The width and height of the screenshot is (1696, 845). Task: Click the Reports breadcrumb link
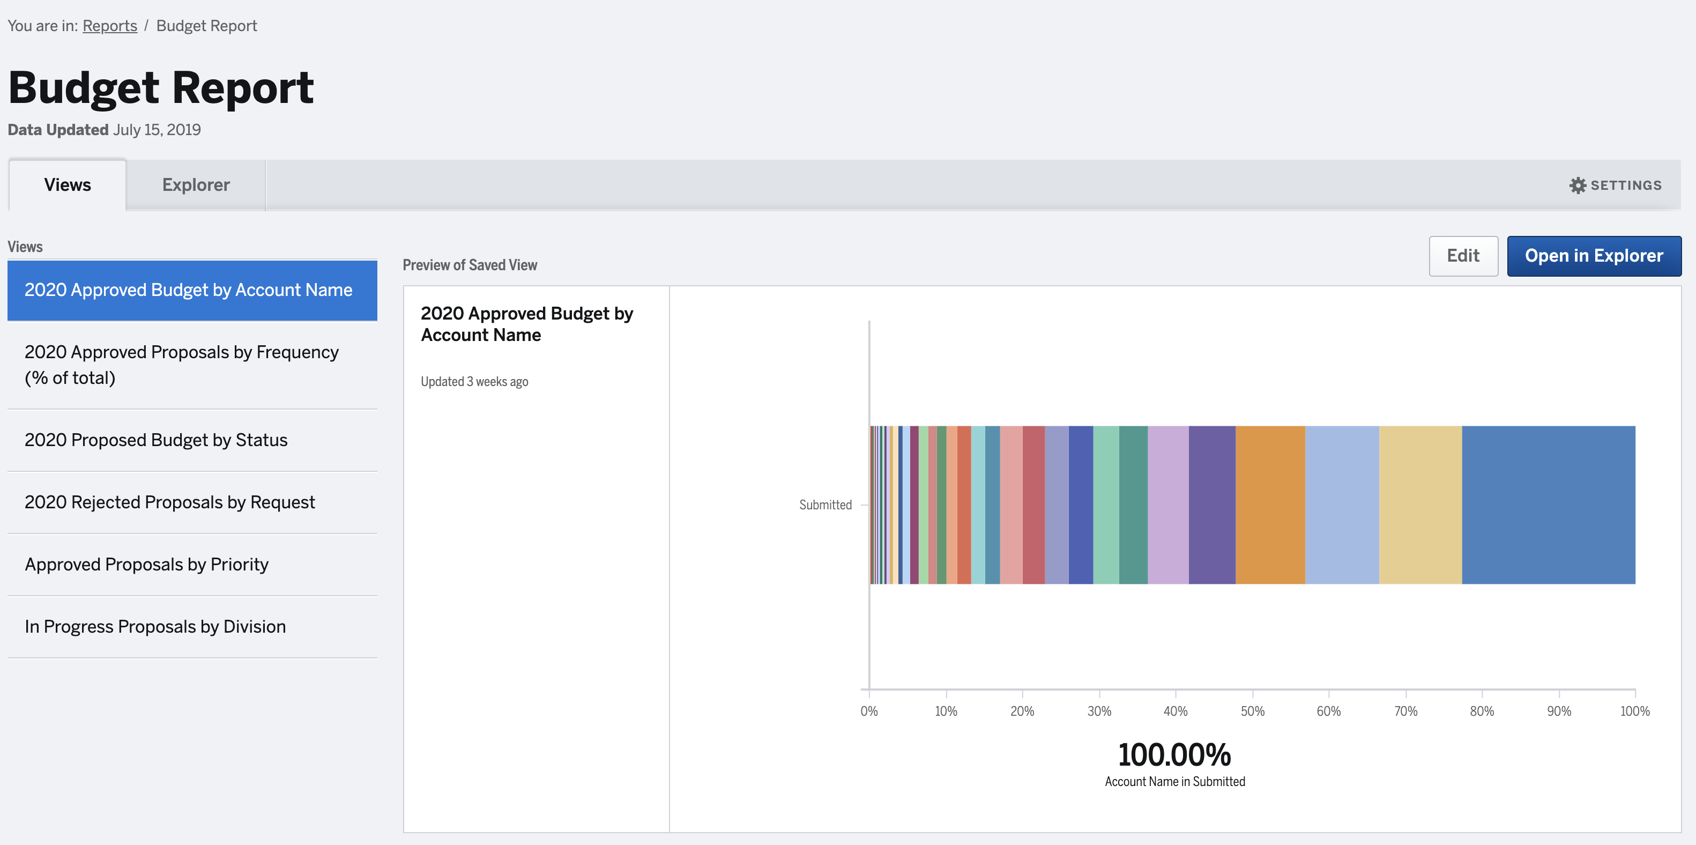pos(109,26)
